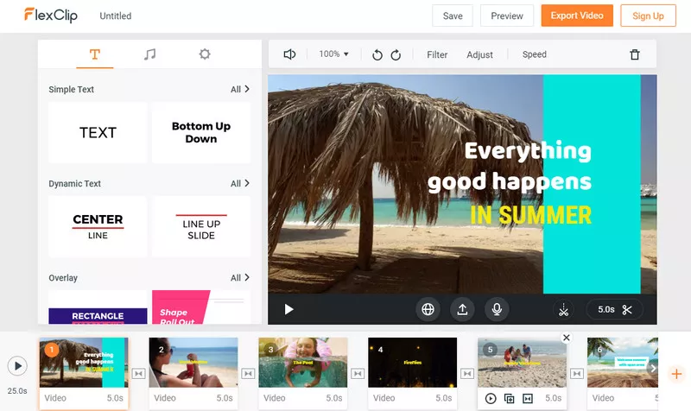Click the upload icon in player

[462, 309]
